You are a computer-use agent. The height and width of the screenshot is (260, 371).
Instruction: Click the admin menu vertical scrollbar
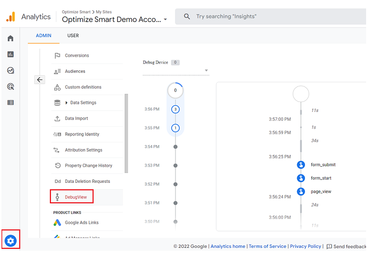126,133
